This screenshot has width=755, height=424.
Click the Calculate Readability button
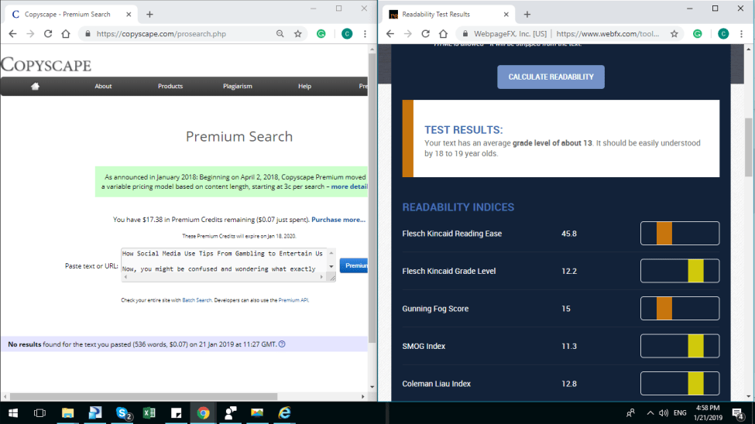point(551,77)
